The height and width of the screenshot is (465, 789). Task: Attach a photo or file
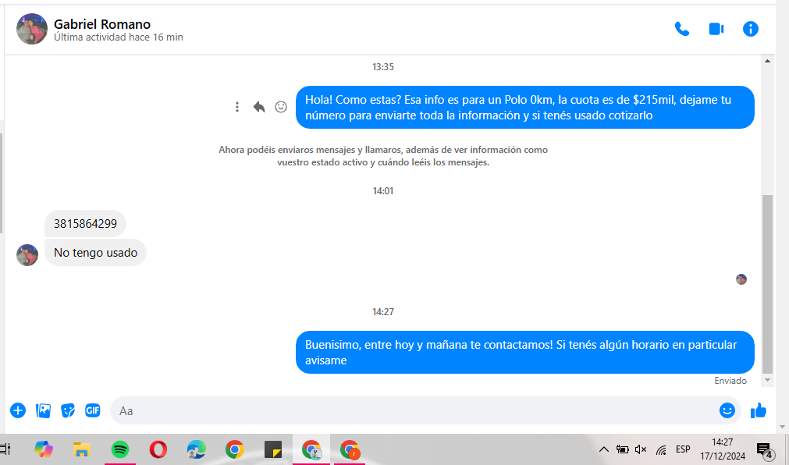[x=44, y=410]
